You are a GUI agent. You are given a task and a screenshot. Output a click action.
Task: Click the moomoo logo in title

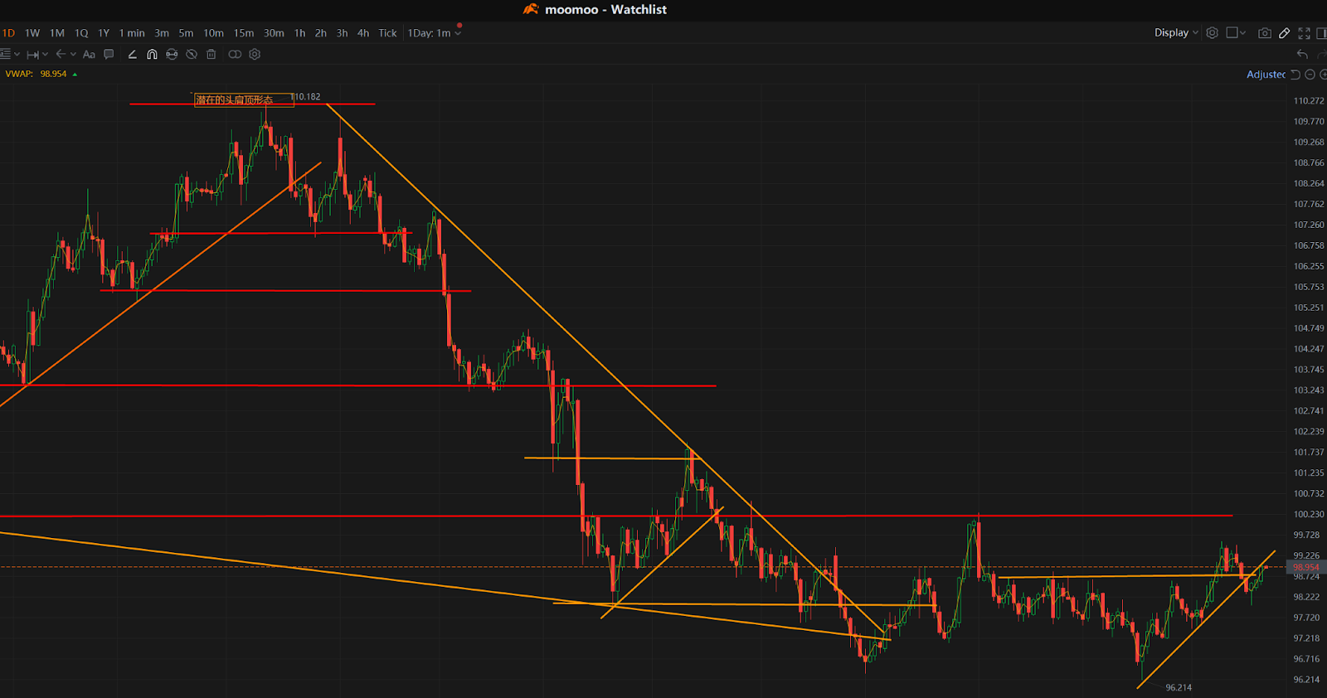point(531,9)
